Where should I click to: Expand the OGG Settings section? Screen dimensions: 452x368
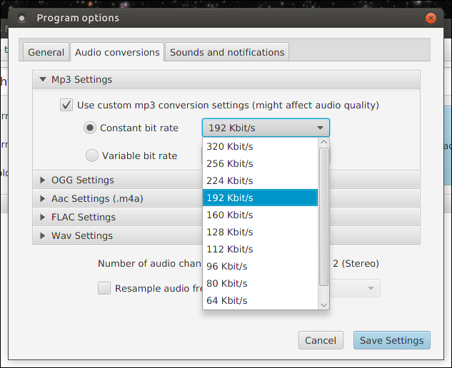pyautogui.click(x=44, y=180)
